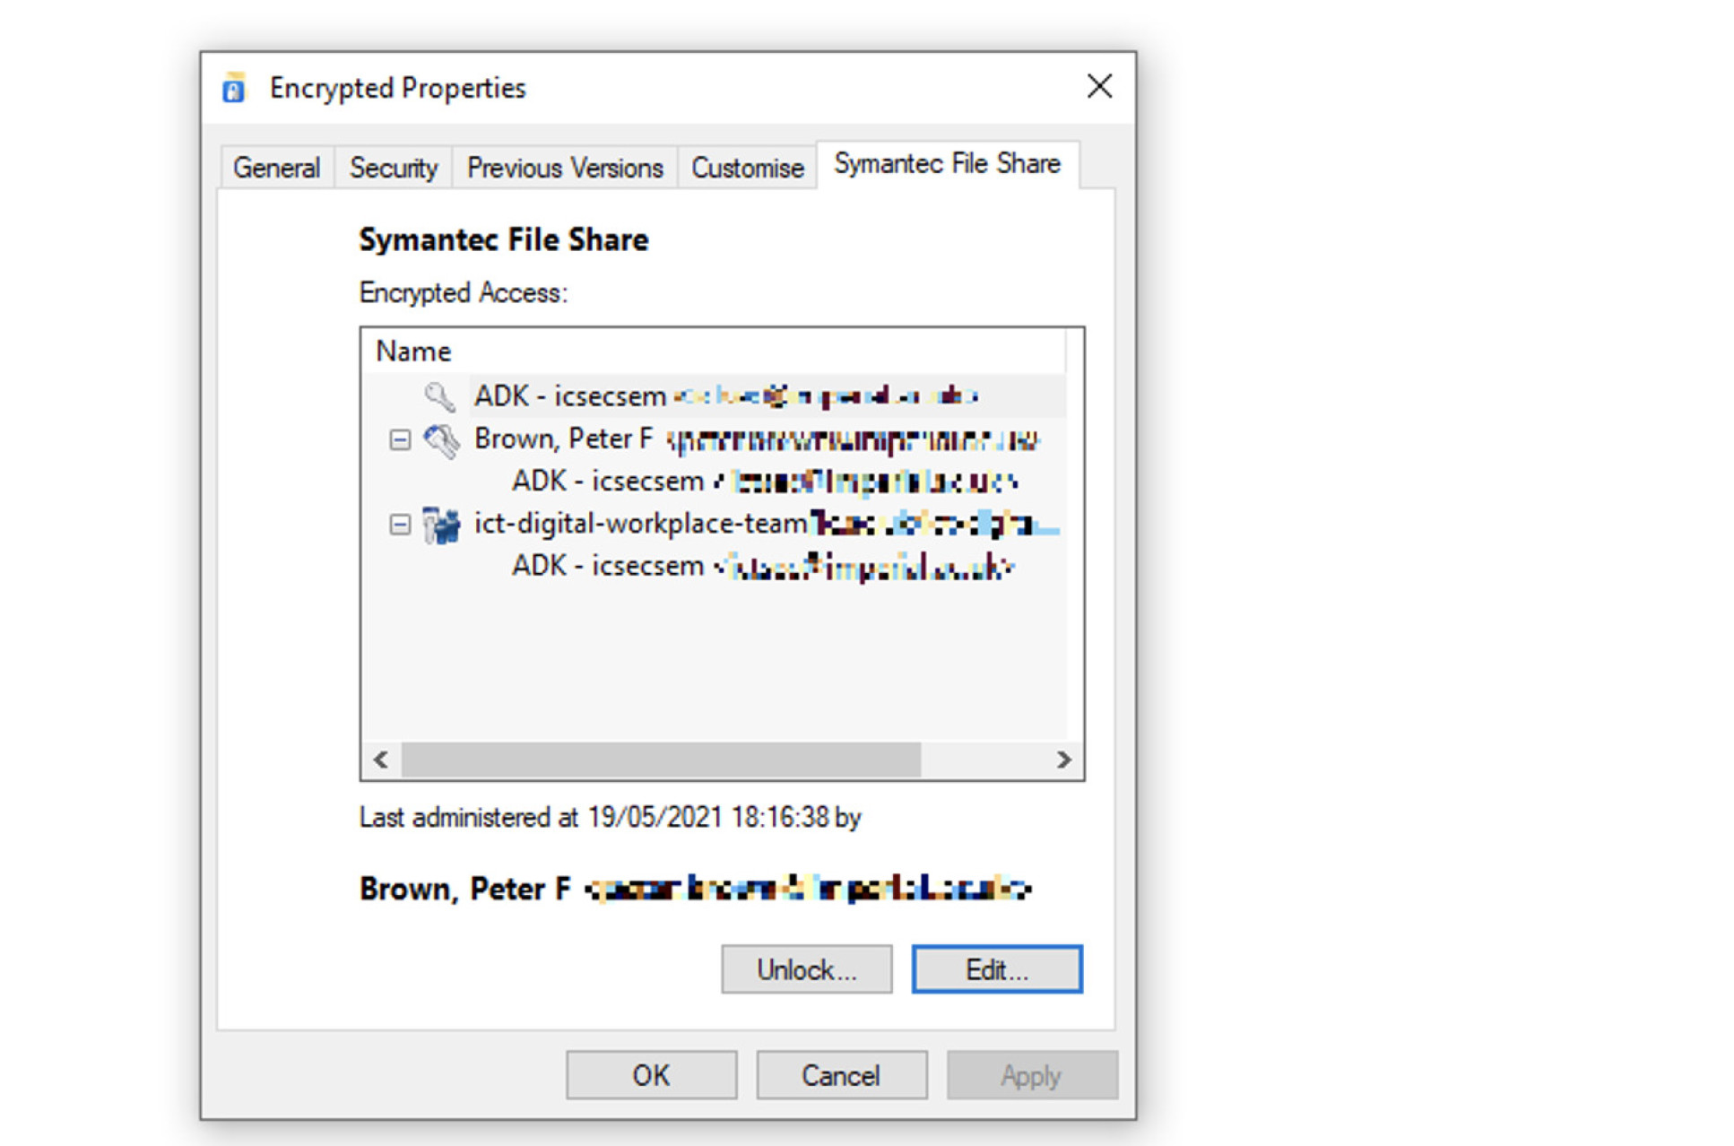Switch to the General tab
1734x1146 pixels.
(x=276, y=168)
